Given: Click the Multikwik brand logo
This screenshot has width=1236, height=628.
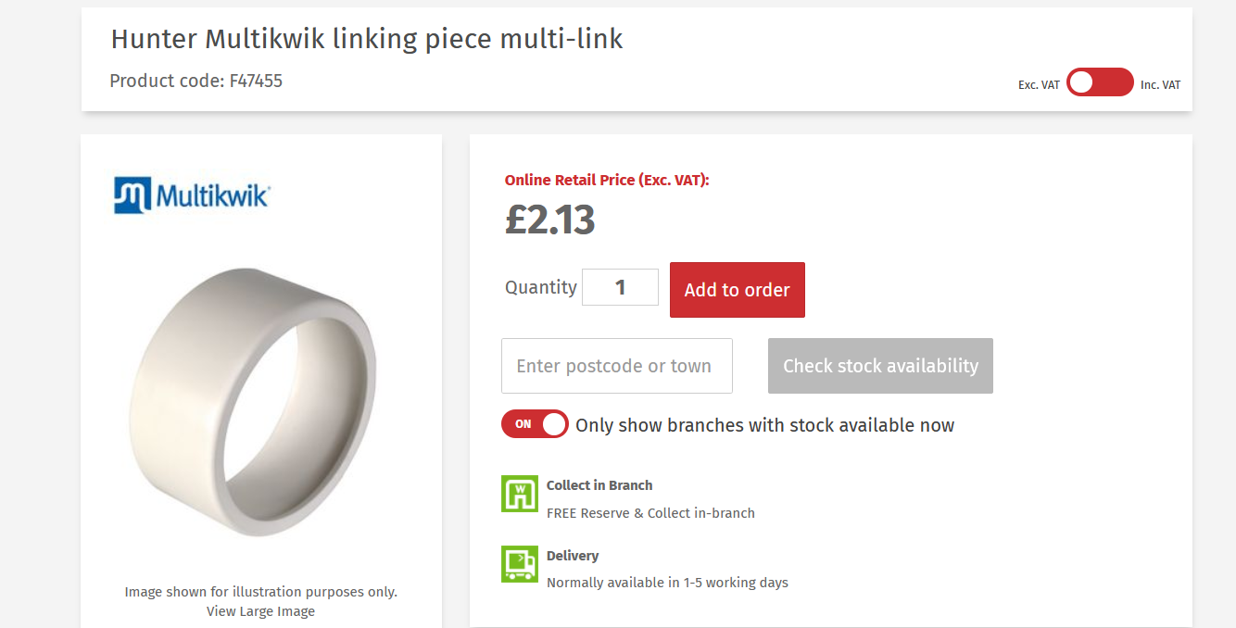Looking at the screenshot, I should coord(190,195).
